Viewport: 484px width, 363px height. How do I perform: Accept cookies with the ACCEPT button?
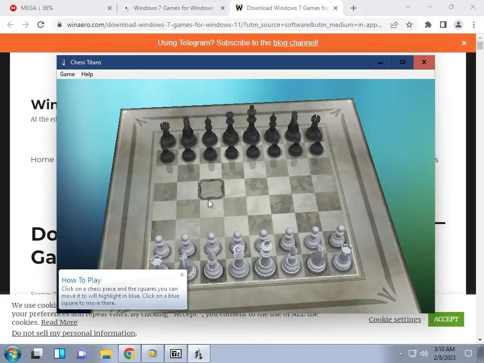pyautogui.click(x=446, y=319)
